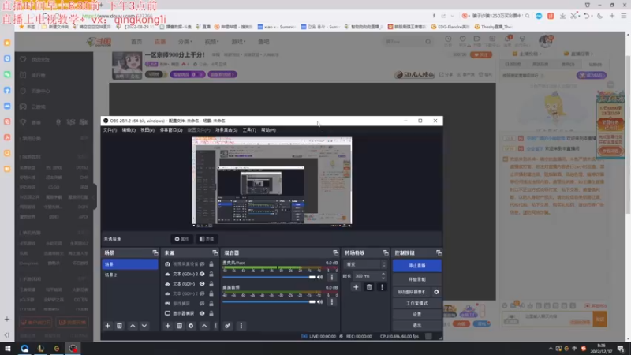Open the 场景集合(S) menu

tap(226, 130)
